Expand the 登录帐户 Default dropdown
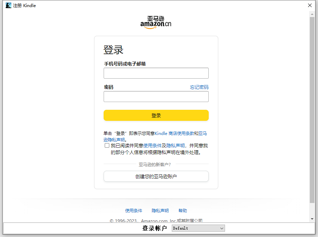318x237 pixels. [x=198, y=228]
